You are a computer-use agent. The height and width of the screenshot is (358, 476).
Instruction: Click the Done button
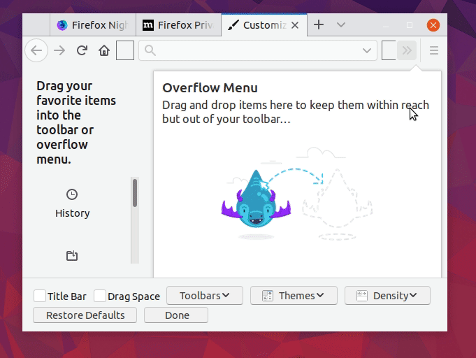(x=176, y=315)
